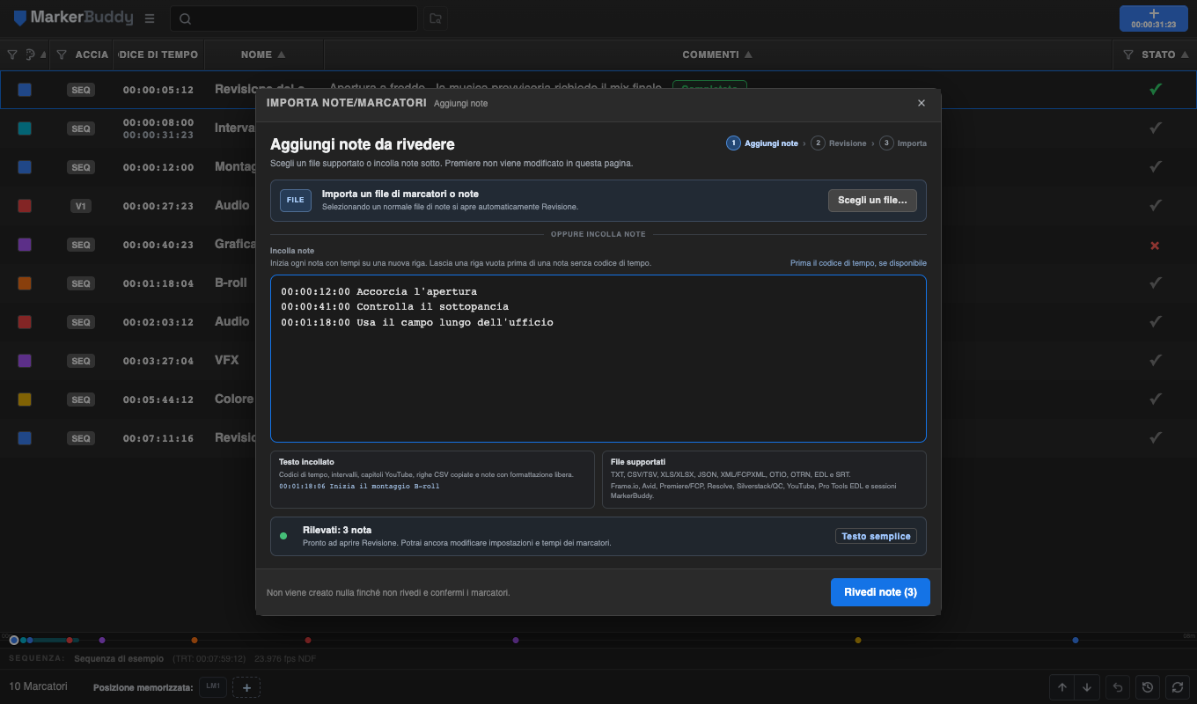
Task: Click the V1 track badge at 00:00:27:23
Action: click(81, 206)
